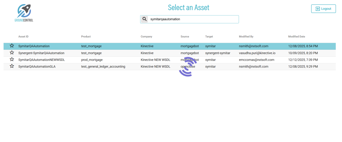Sort by Modified By column header
The width and height of the screenshot is (342, 142).
click(x=246, y=37)
